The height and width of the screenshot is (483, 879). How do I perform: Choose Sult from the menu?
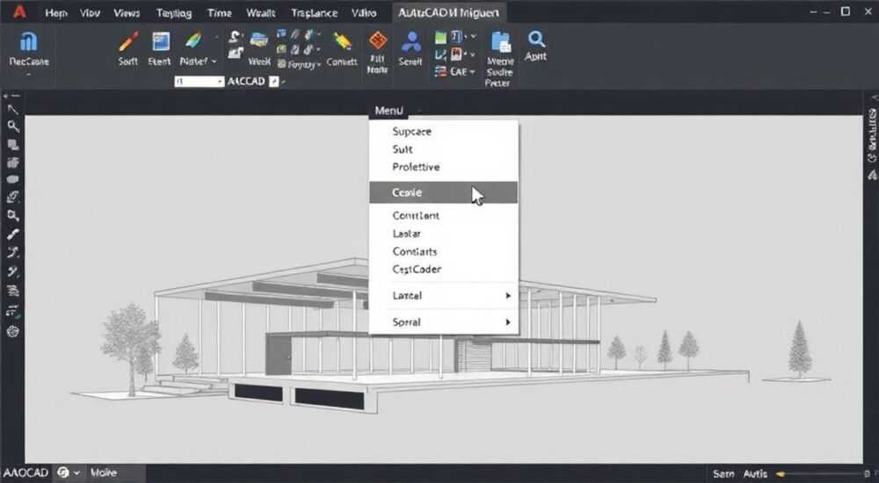[403, 149]
